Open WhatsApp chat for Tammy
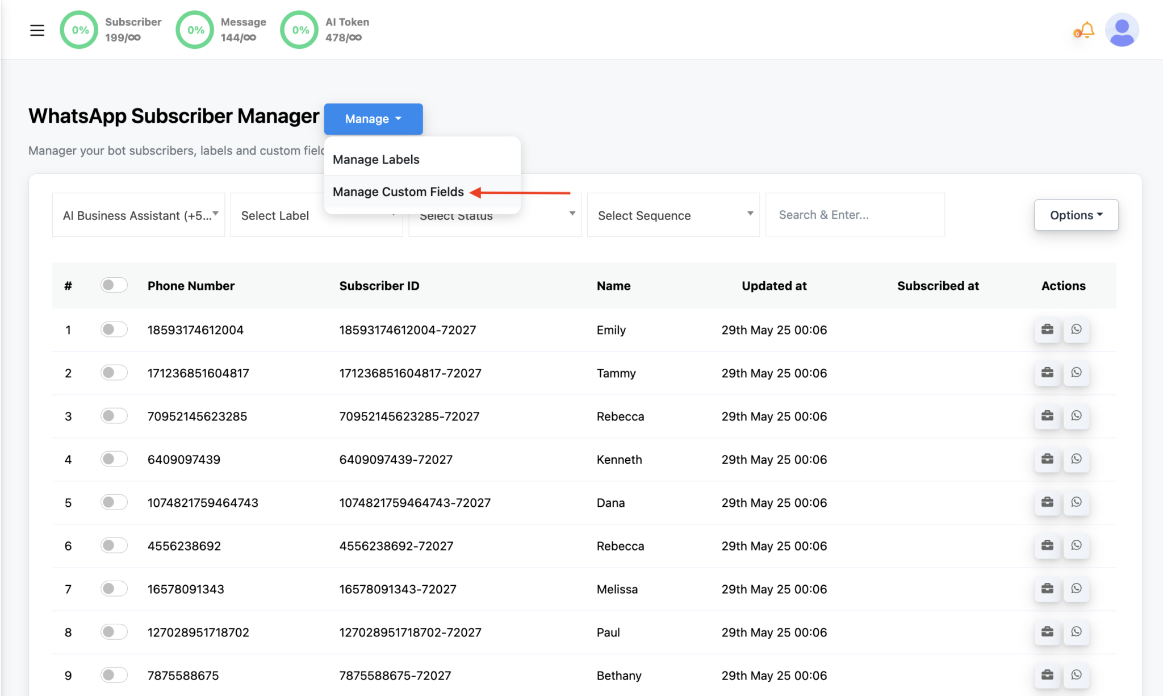This screenshot has width=1163, height=696. [x=1076, y=373]
